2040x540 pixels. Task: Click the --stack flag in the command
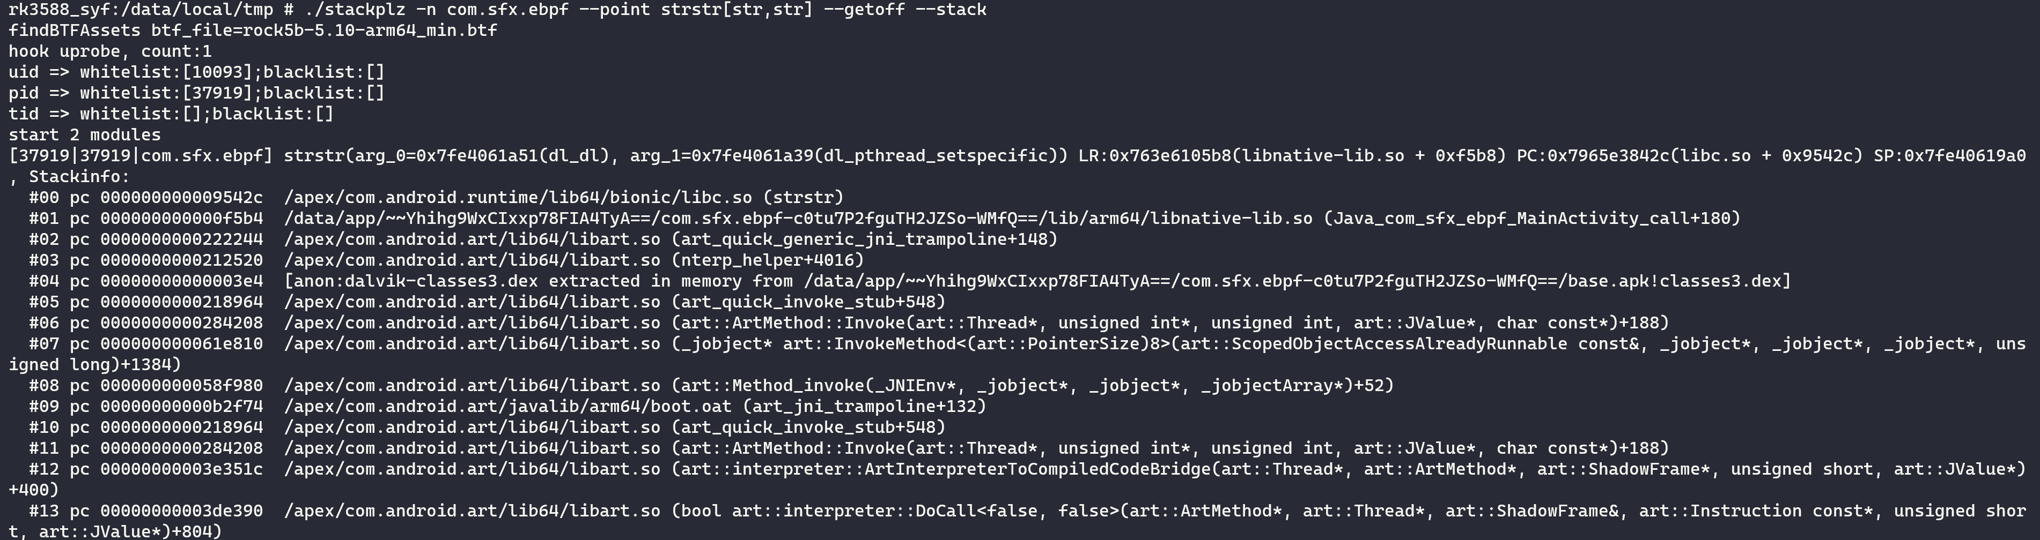[x=956, y=10]
